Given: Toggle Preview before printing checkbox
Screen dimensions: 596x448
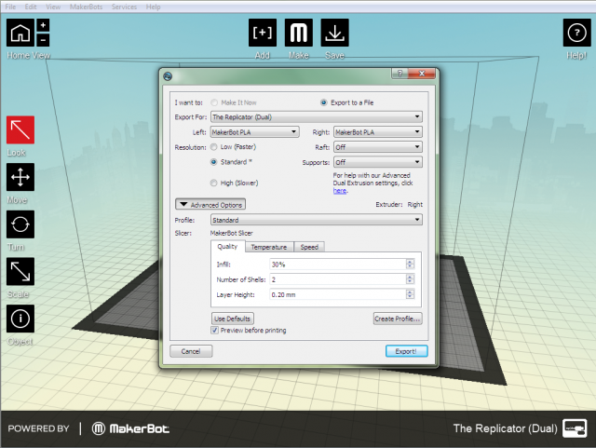Looking at the screenshot, I should point(215,330).
